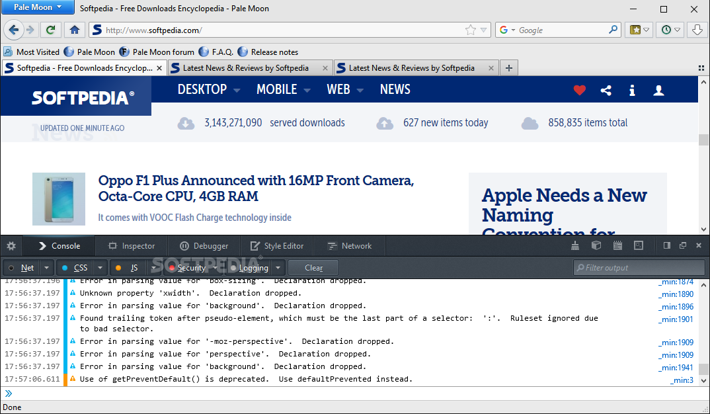Click the user account icon on Softpedia
The image size is (710, 414).
659,90
